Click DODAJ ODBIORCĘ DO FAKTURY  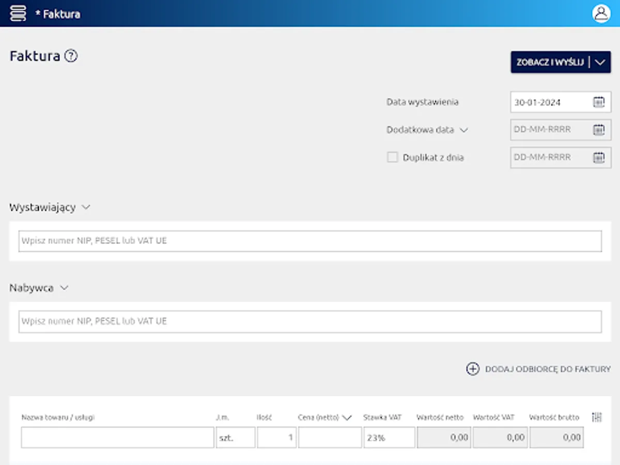[548, 370]
